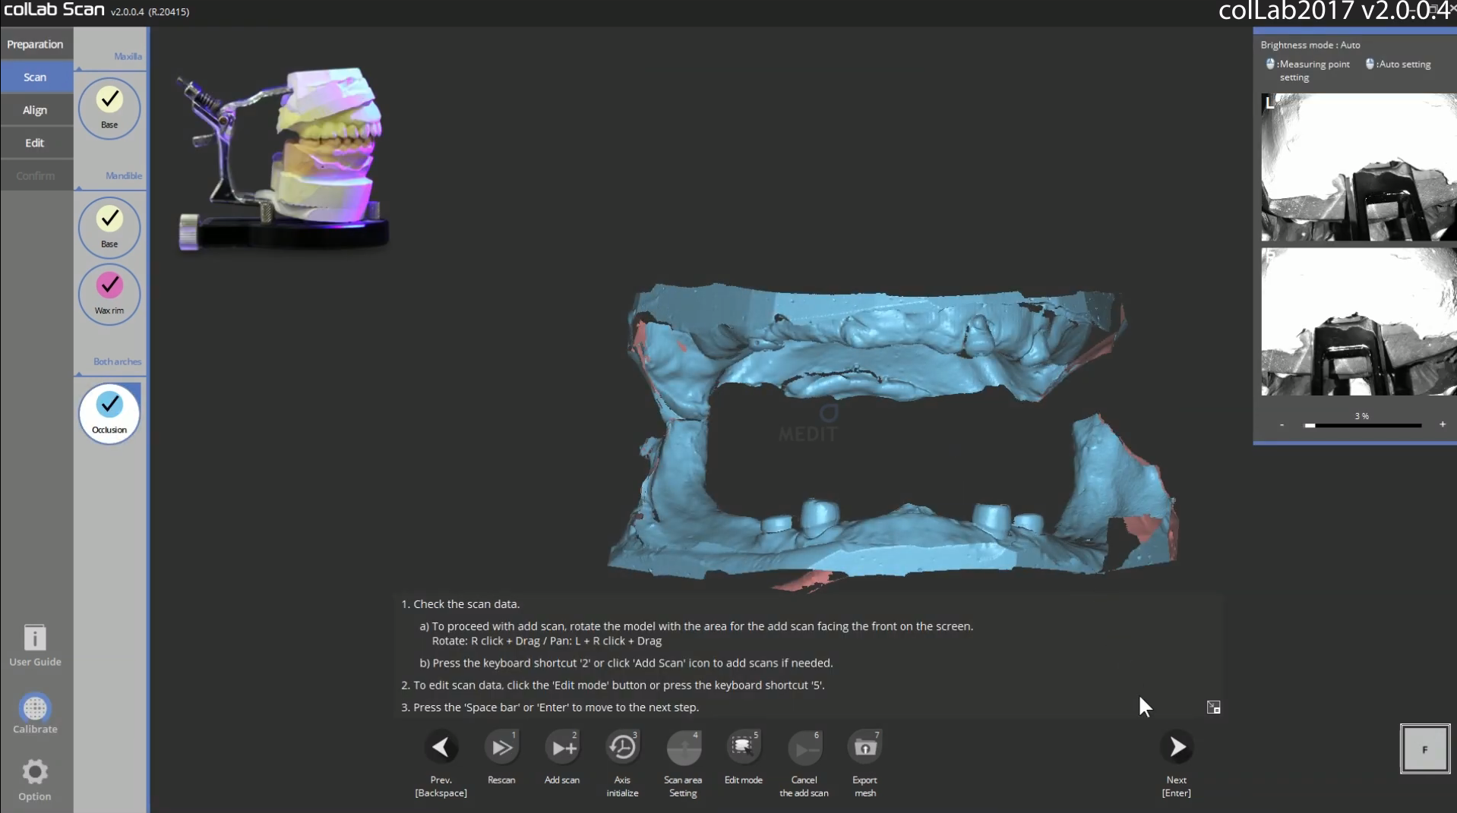
Task: Click the brightness minus button
Action: click(1282, 425)
